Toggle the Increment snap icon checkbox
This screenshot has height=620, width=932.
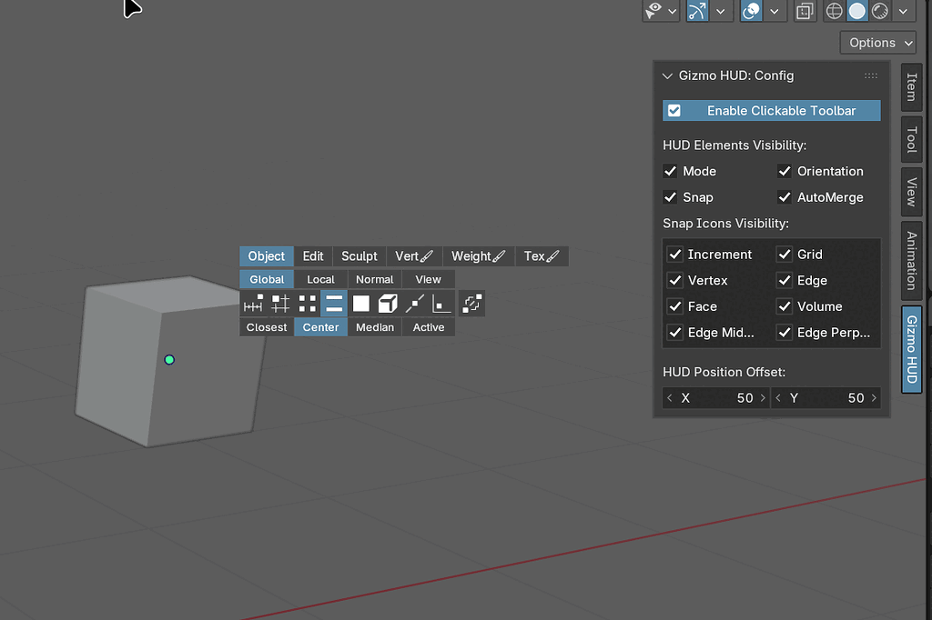point(675,255)
